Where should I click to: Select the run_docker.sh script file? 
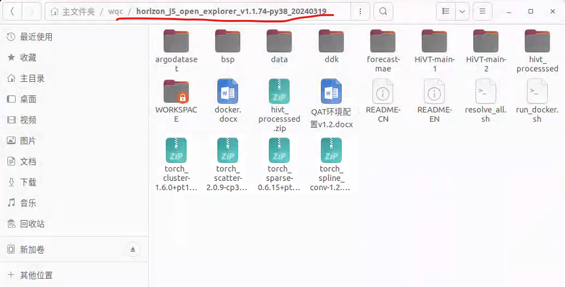point(537,92)
